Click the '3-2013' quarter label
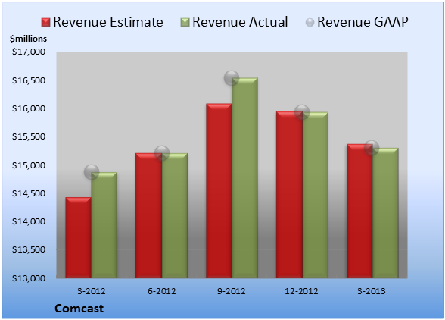 pos(372,291)
